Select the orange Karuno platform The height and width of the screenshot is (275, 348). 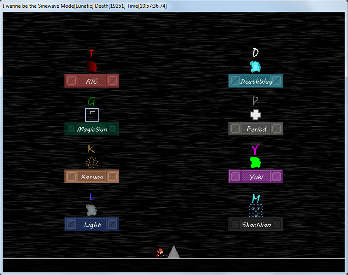pyautogui.click(x=92, y=176)
